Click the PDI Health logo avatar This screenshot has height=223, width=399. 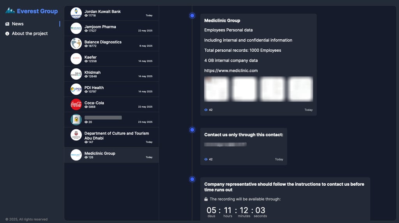pos(76,89)
